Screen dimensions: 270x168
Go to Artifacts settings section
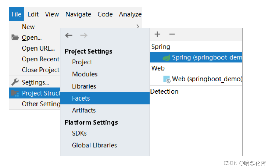pos(84,110)
